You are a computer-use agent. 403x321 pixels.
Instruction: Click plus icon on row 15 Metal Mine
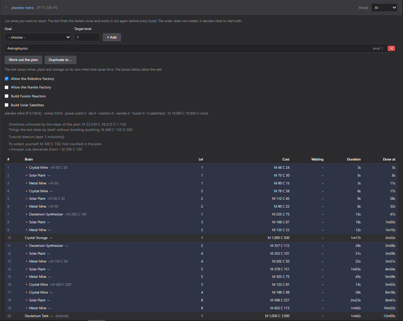coord(26,276)
